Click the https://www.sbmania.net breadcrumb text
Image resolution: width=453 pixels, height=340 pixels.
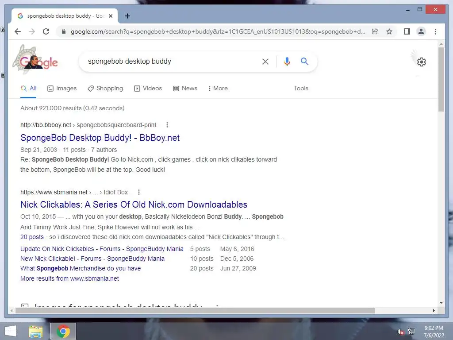[x=54, y=192]
